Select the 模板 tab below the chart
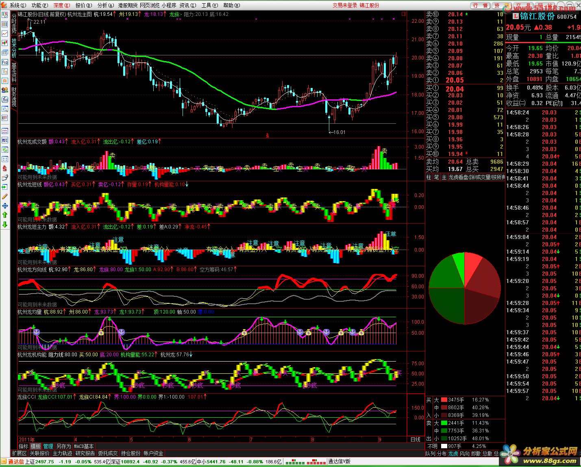 point(36,446)
